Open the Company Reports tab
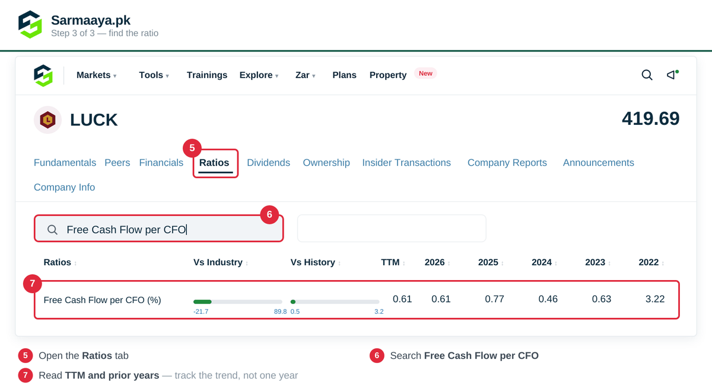712x386 pixels. (x=507, y=163)
